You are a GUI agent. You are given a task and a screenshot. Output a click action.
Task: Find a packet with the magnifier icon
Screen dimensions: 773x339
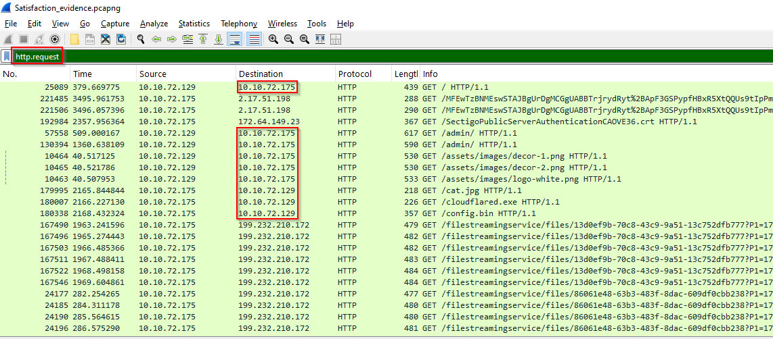pyautogui.click(x=141, y=39)
